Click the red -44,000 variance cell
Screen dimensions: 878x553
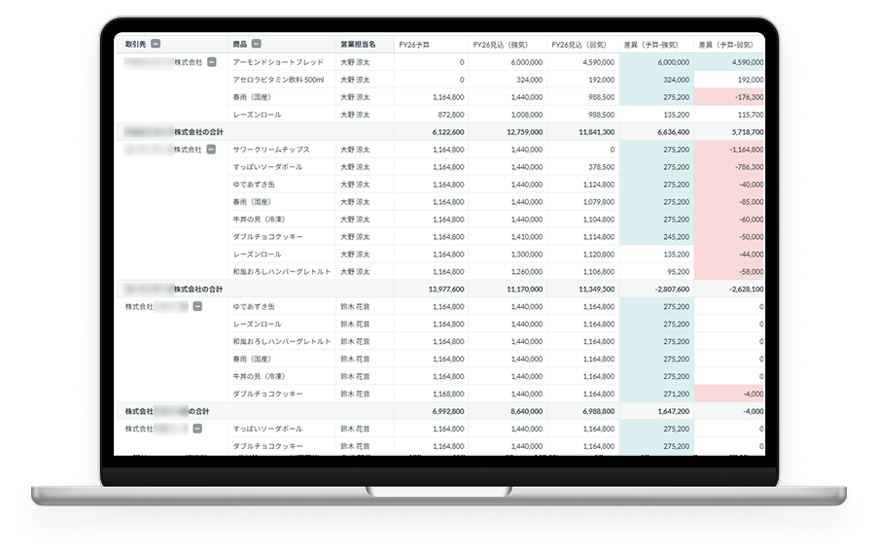pyautogui.click(x=729, y=254)
